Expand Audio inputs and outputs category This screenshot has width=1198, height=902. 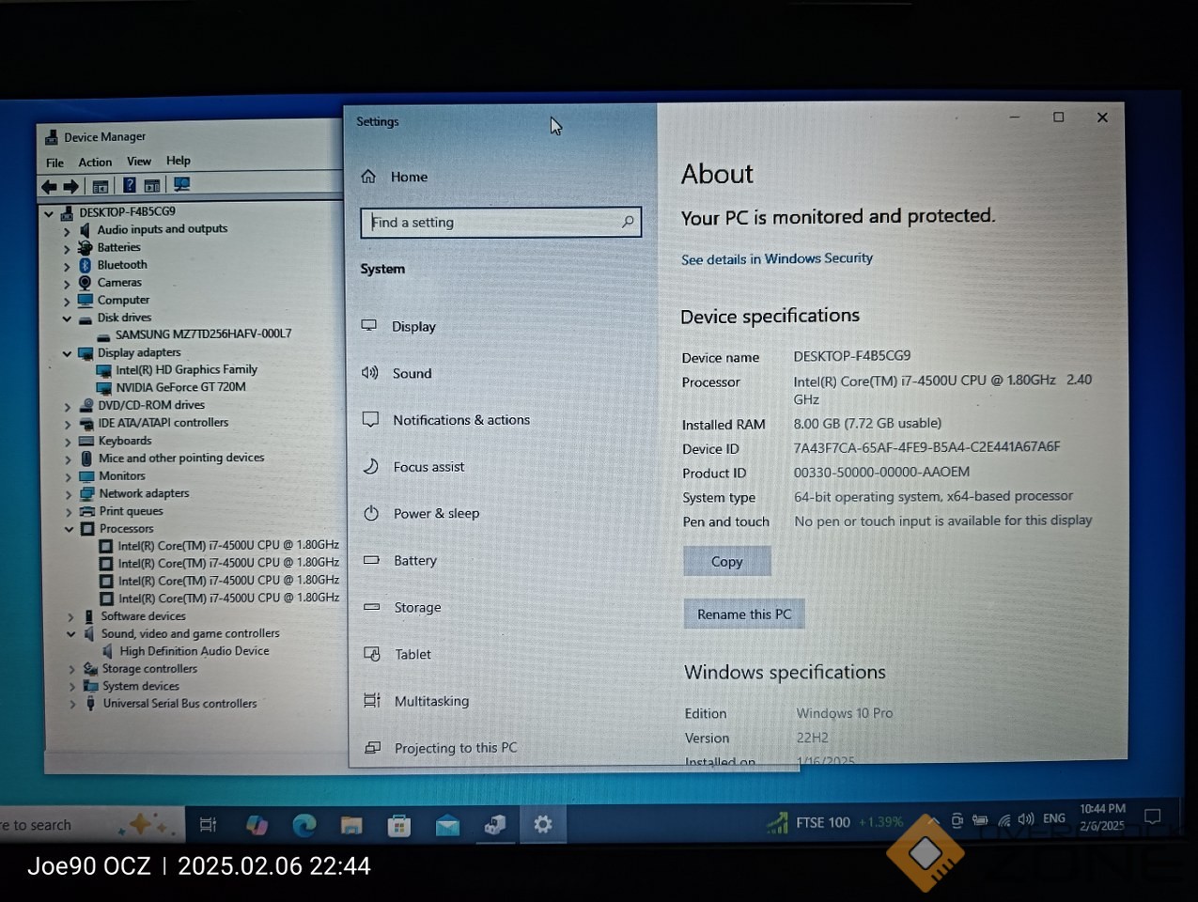click(67, 231)
